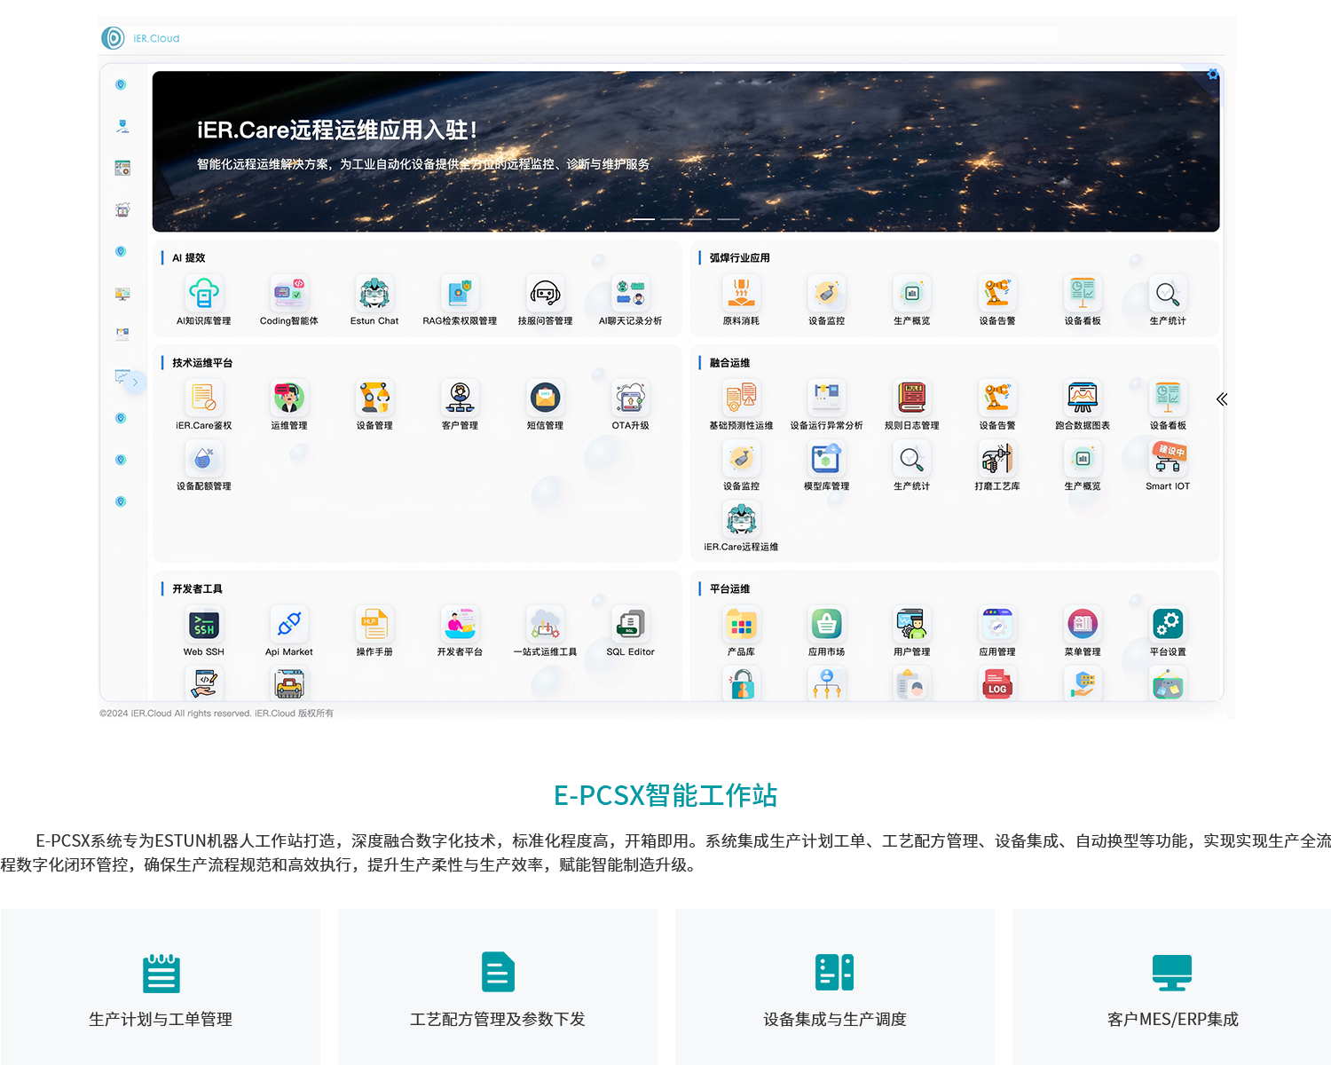Open 设备管理 icon in 技术运维平台
Screen dimensions: 1331x1065
374,398
